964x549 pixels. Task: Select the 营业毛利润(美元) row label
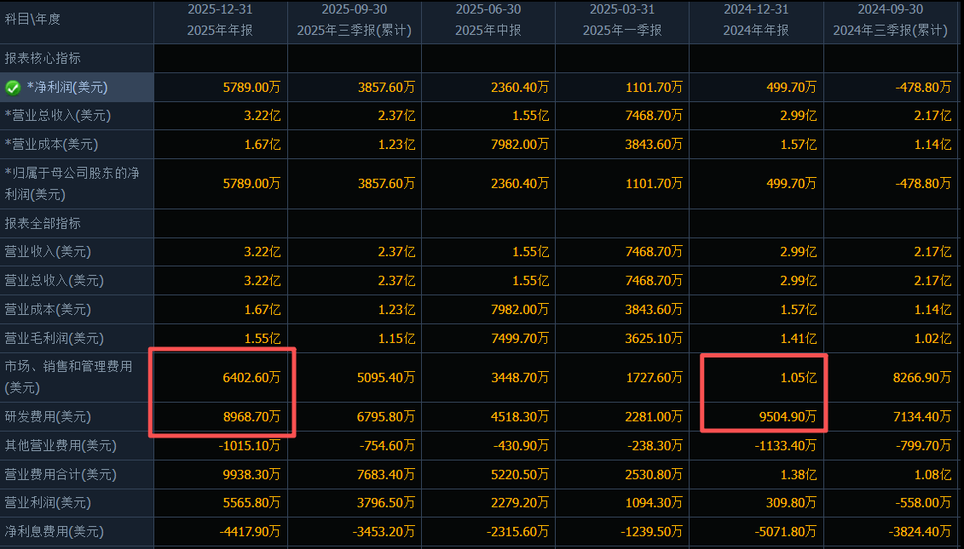coord(48,338)
